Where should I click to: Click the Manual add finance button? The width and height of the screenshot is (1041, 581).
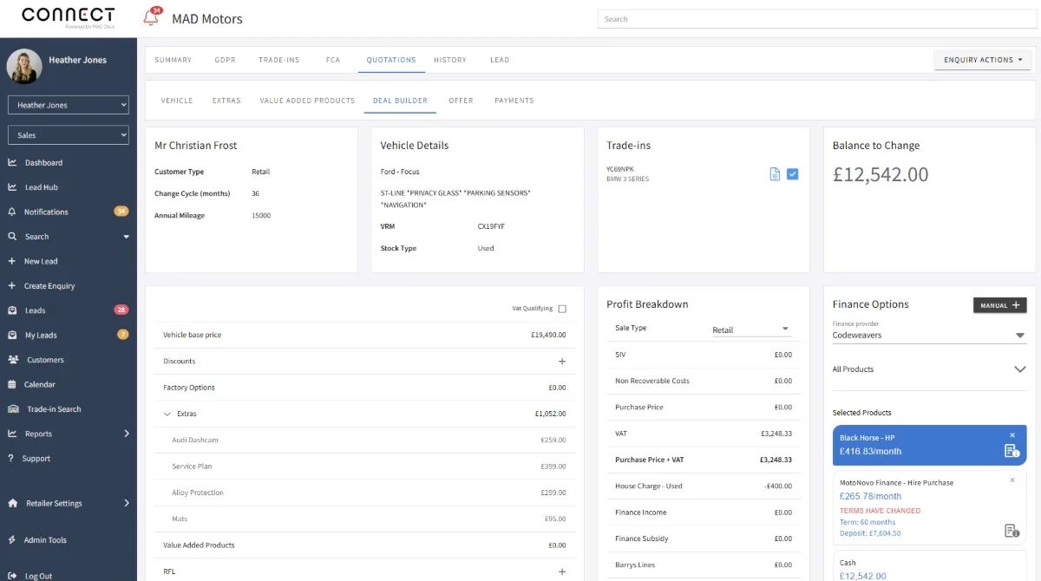[999, 305]
